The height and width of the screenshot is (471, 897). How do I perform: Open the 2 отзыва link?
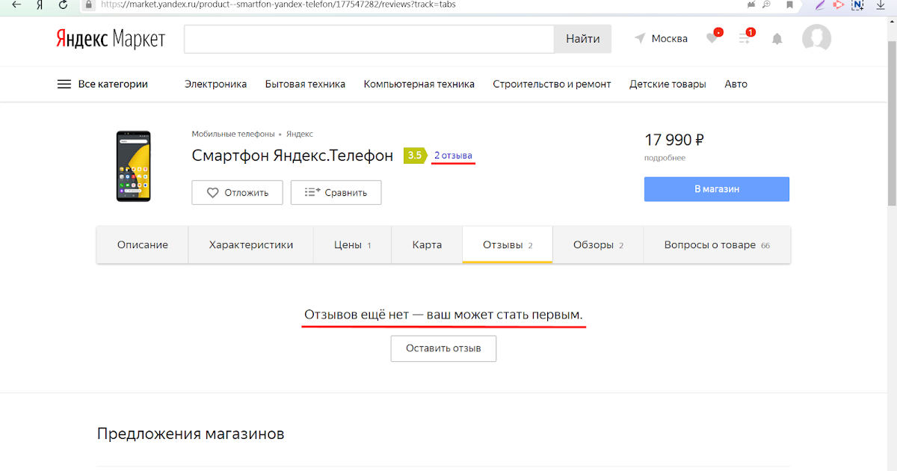453,156
